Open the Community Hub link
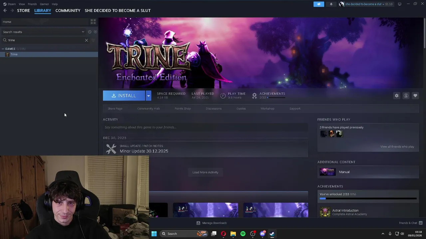426x239 pixels. [x=148, y=109]
